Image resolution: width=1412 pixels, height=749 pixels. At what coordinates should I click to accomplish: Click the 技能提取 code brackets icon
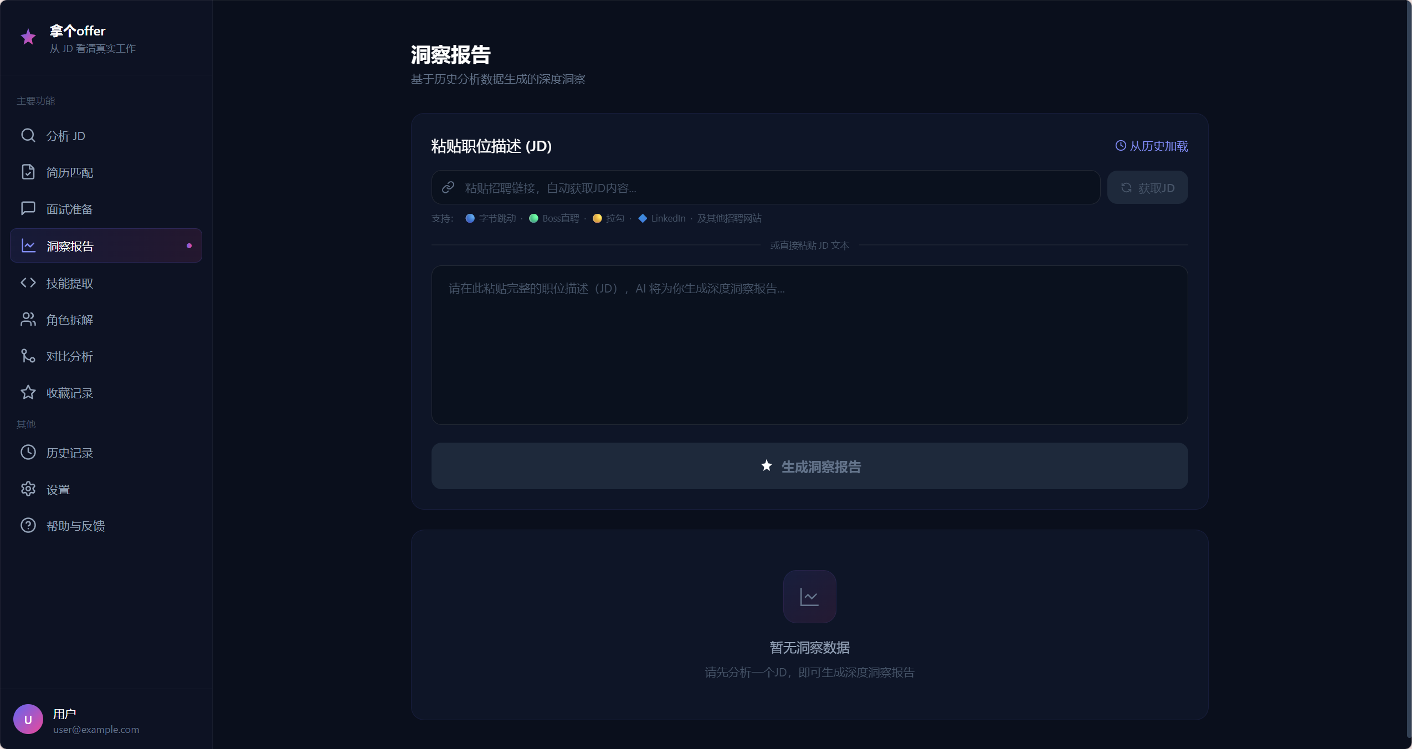point(28,283)
